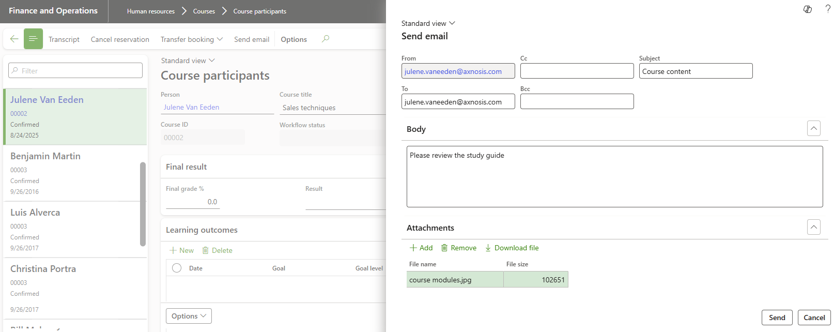
Task: Open Standard view dropdown in Send email
Action: (428, 23)
